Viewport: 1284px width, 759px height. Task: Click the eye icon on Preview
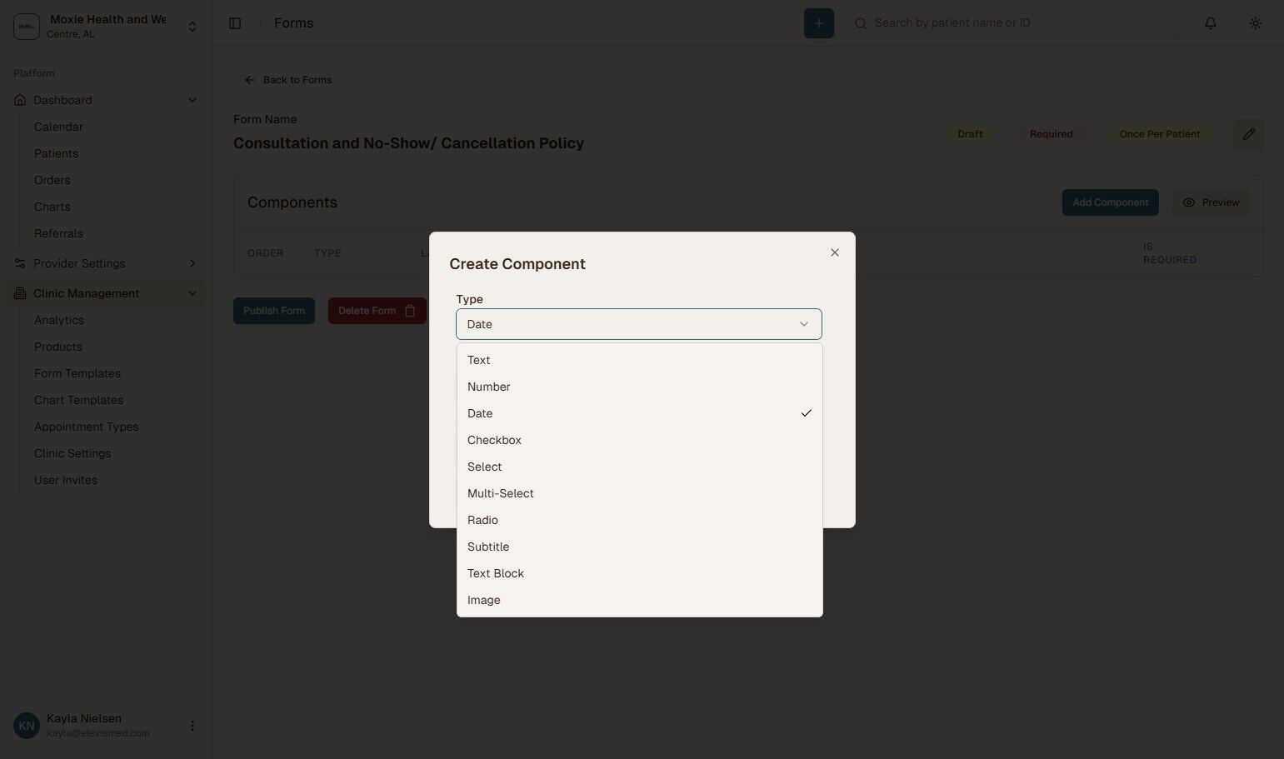(1189, 202)
